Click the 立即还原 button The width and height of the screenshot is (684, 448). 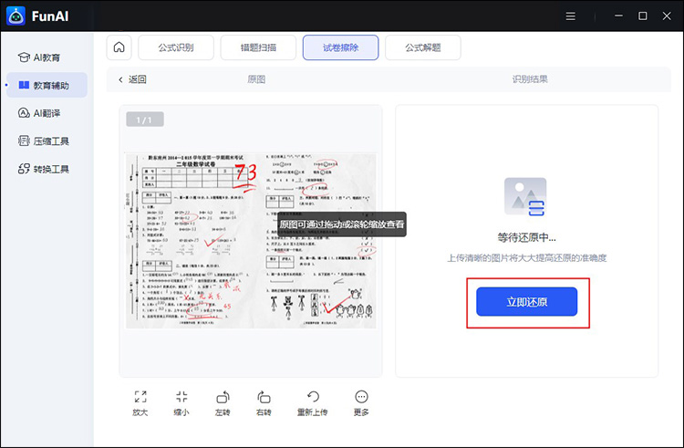(526, 301)
